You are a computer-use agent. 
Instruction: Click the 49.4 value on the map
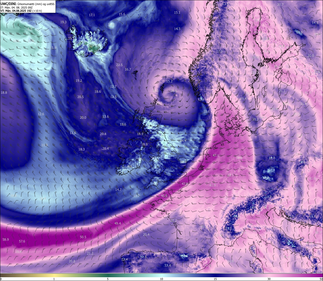point(118,223)
